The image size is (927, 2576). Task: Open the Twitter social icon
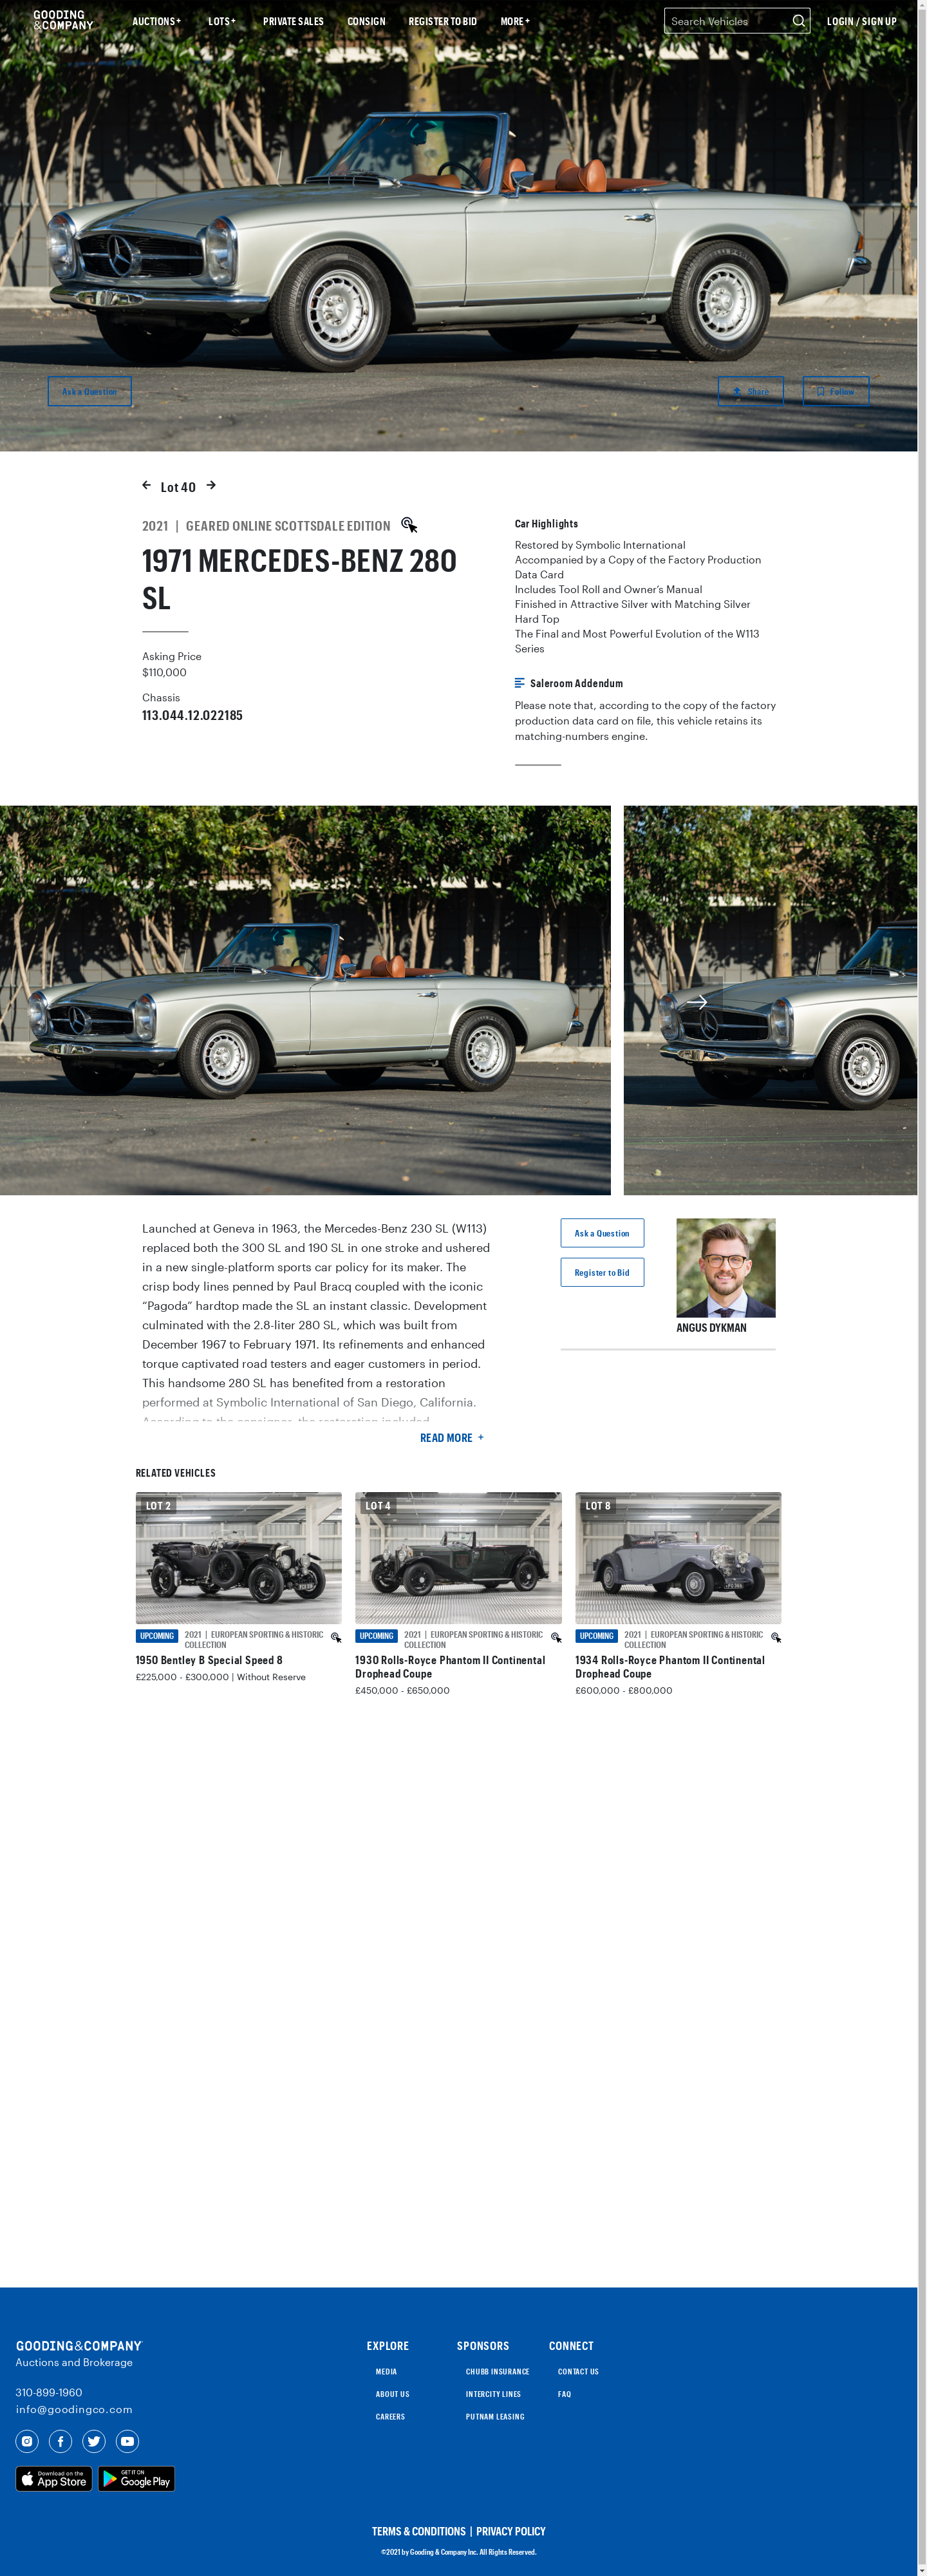(94, 2441)
